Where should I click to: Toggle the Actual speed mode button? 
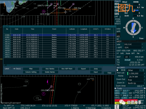128,60
